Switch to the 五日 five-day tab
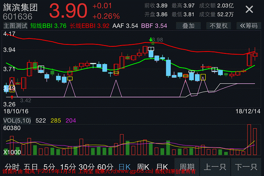Image resolution: width=264 pixels, height=176 pixels. (31, 167)
